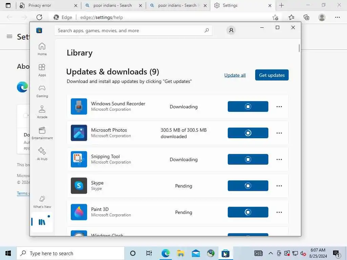Show hidden system tray icons
347x260 pixels.
click(x=270, y=253)
